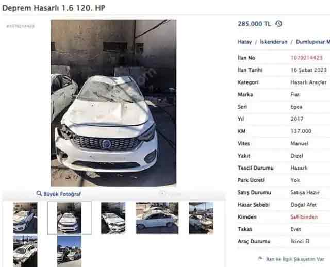Click the 285.000 TL price text
The height and width of the screenshot is (267, 330).
click(254, 24)
